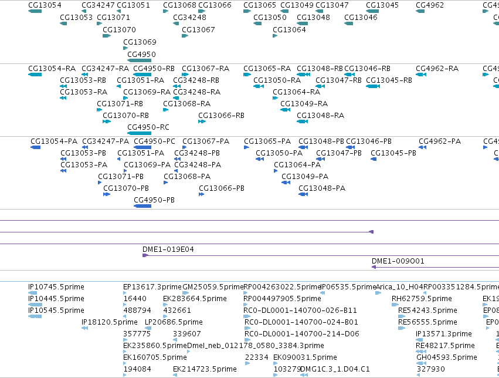Select transcript CG13048-RB
This screenshot has height=378, width=499.
(303, 75)
